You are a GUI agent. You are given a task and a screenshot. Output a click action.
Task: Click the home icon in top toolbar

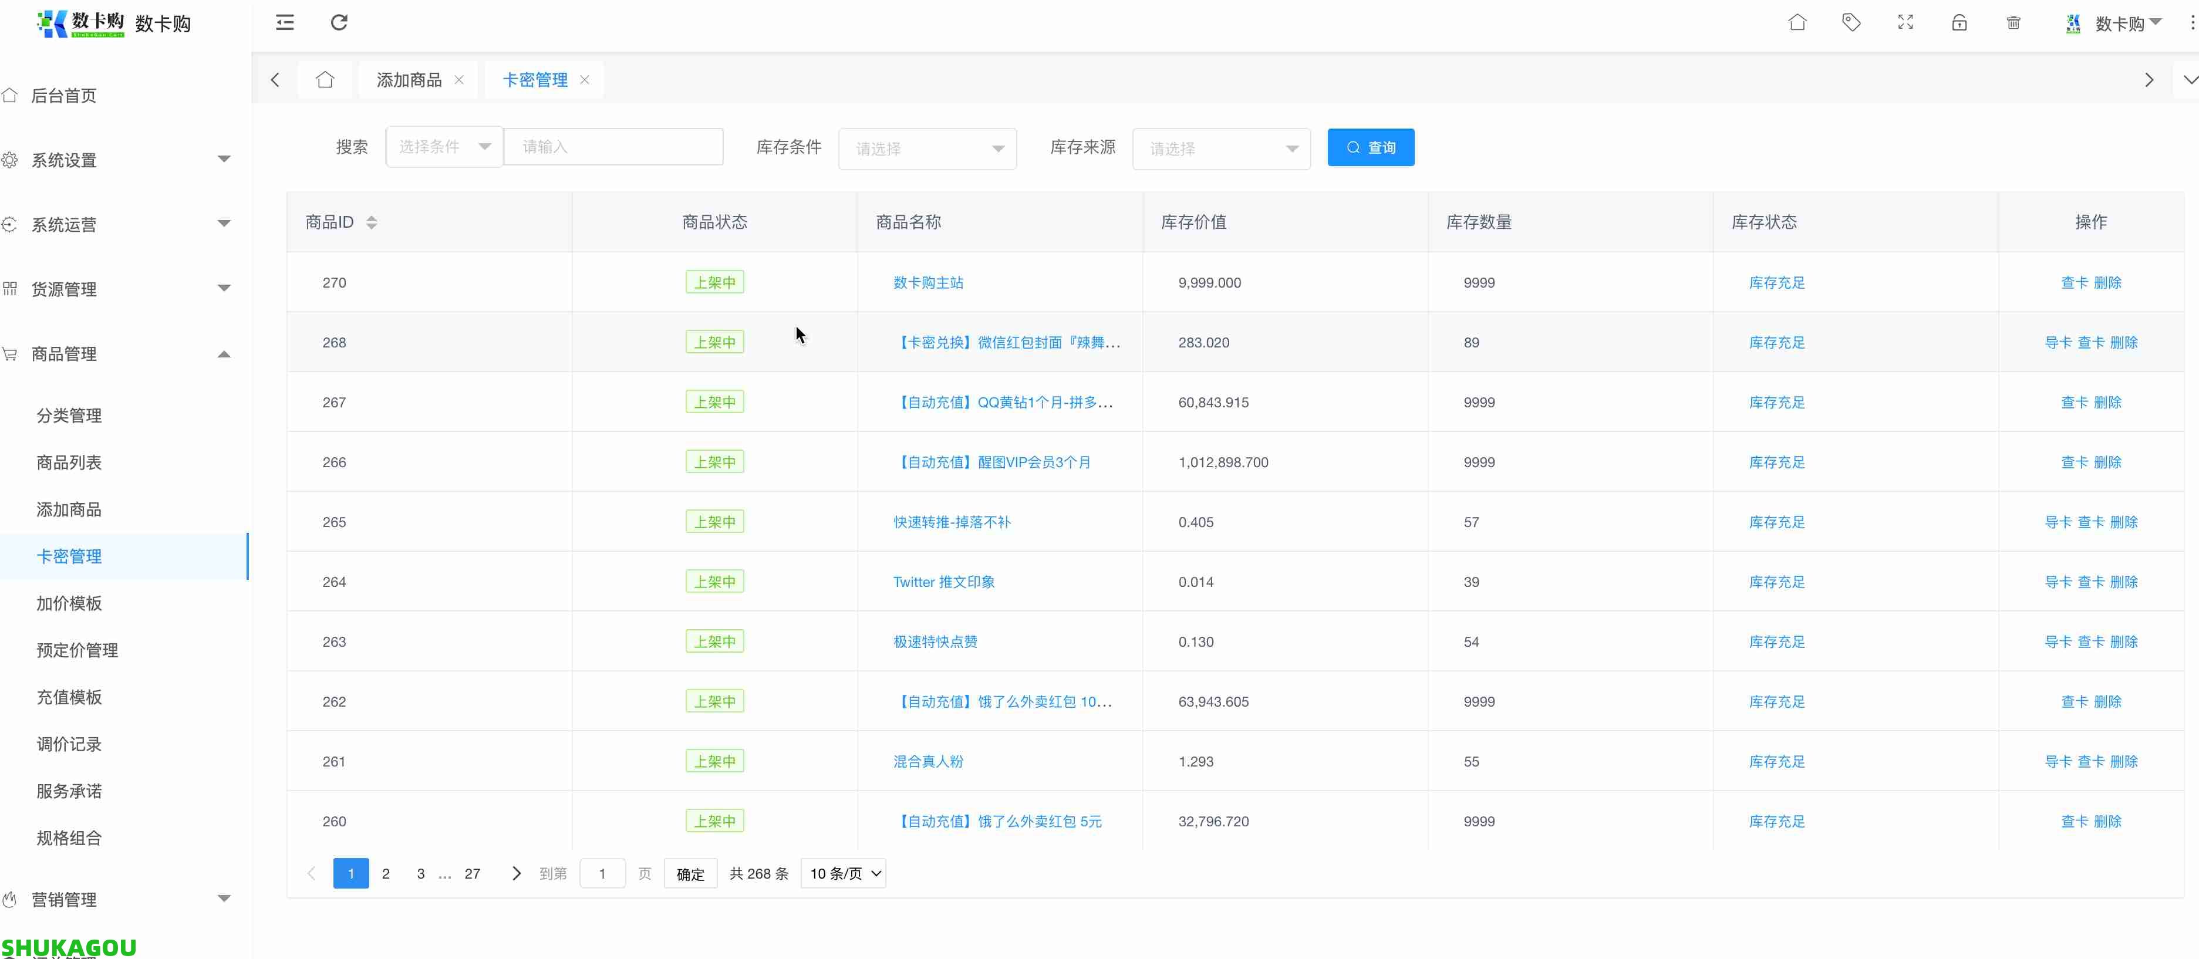pos(1797,23)
